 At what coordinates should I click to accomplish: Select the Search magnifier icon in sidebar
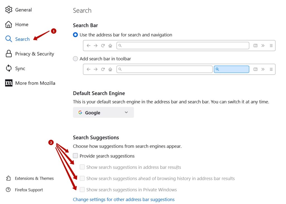tap(9, 39)
